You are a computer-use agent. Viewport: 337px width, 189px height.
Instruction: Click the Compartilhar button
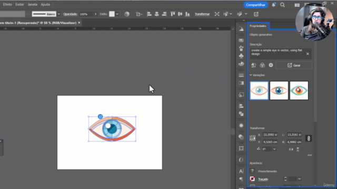click(x=255, y=5)
